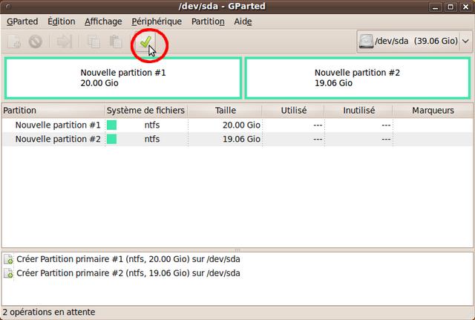Click the Taille column header
The image size is (475, 320).
[x=225, y=111]
